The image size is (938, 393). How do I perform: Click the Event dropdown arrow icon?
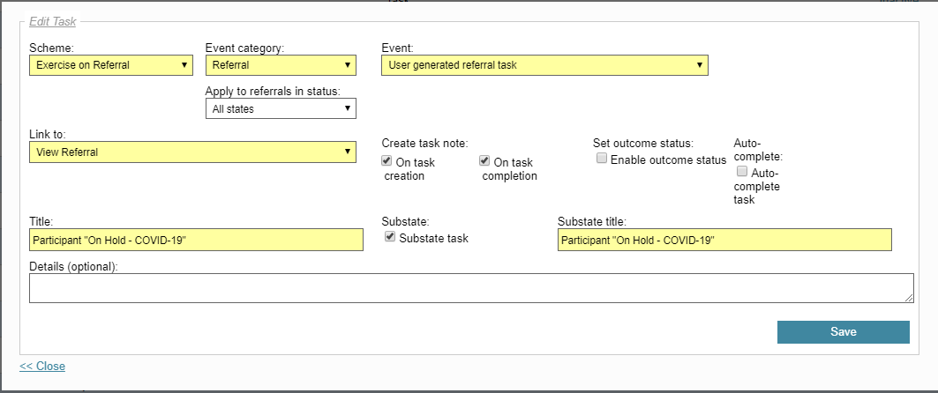[x=700, y=65]
